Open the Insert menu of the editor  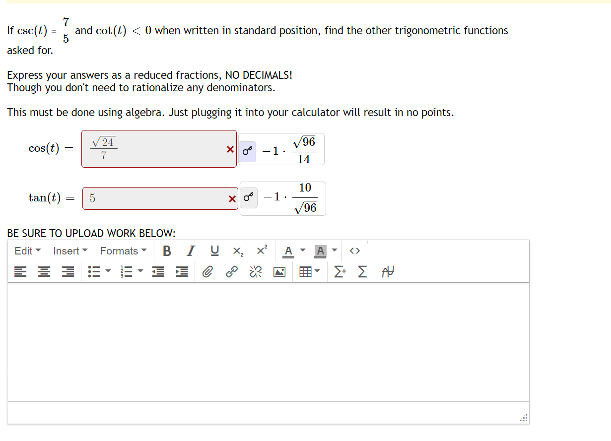coord(69,251)
